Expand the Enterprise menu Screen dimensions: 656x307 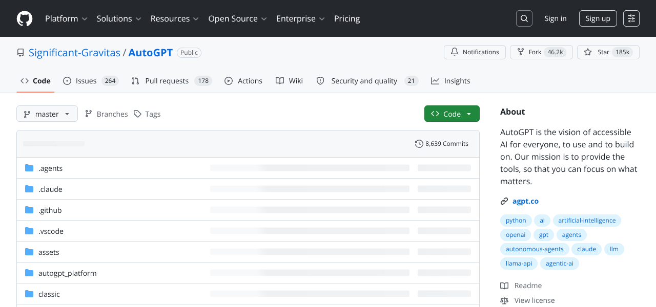300,18
